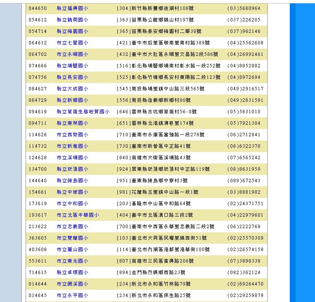Open the 市立新進國小 school link
Image resolution: width=315 pixels, height=302 pixels.
click(72, 146)
